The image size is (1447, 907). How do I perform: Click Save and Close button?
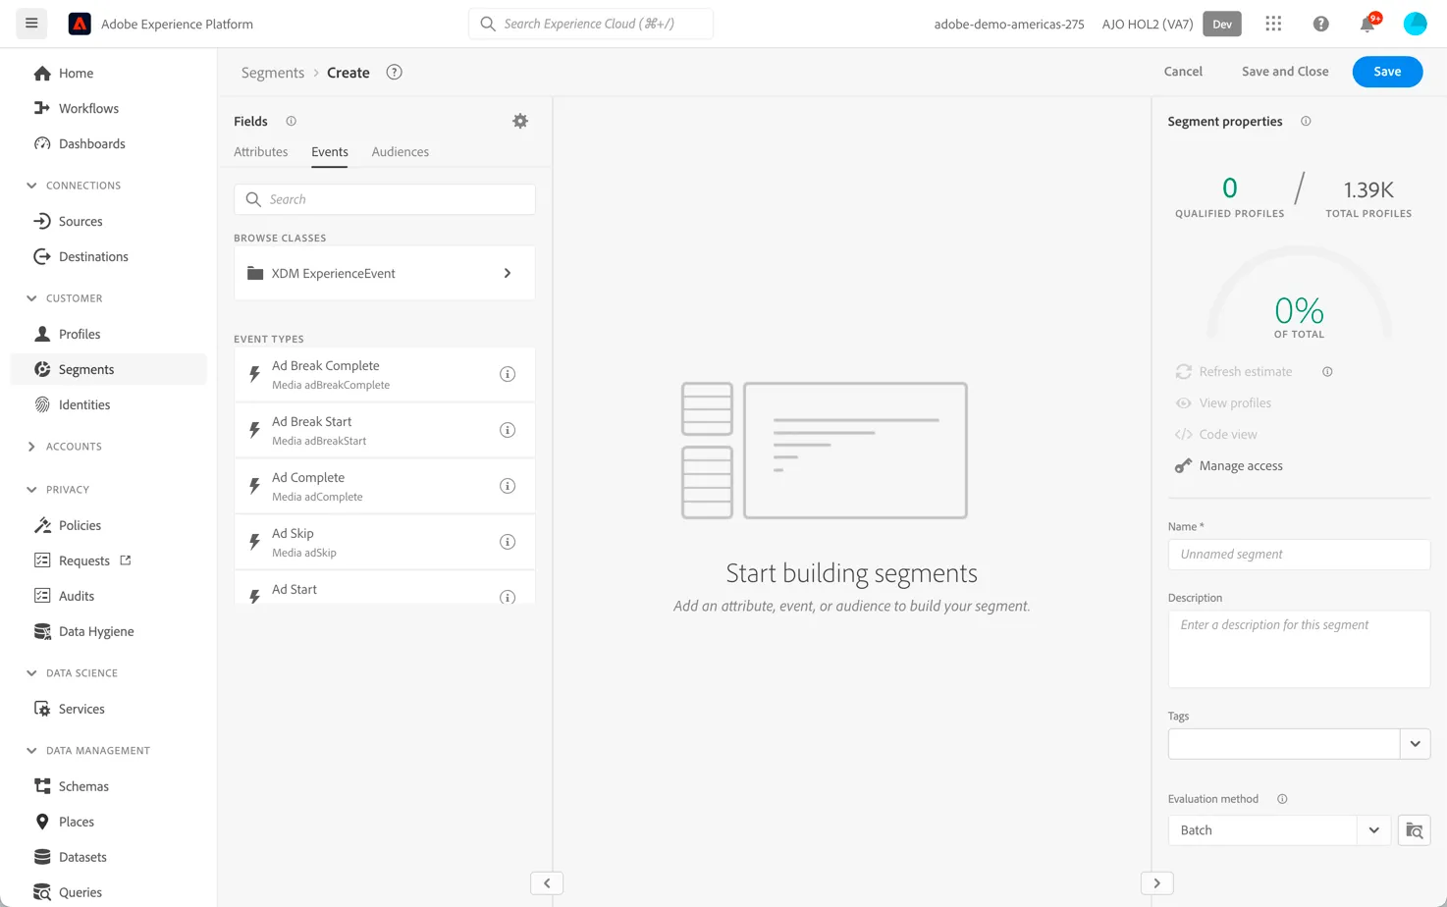click(1285, 72)
